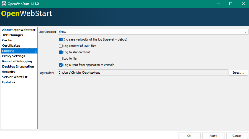Switch to Remote Debugging settings
This screenshot has height=139, width=249.
(19, 61)
